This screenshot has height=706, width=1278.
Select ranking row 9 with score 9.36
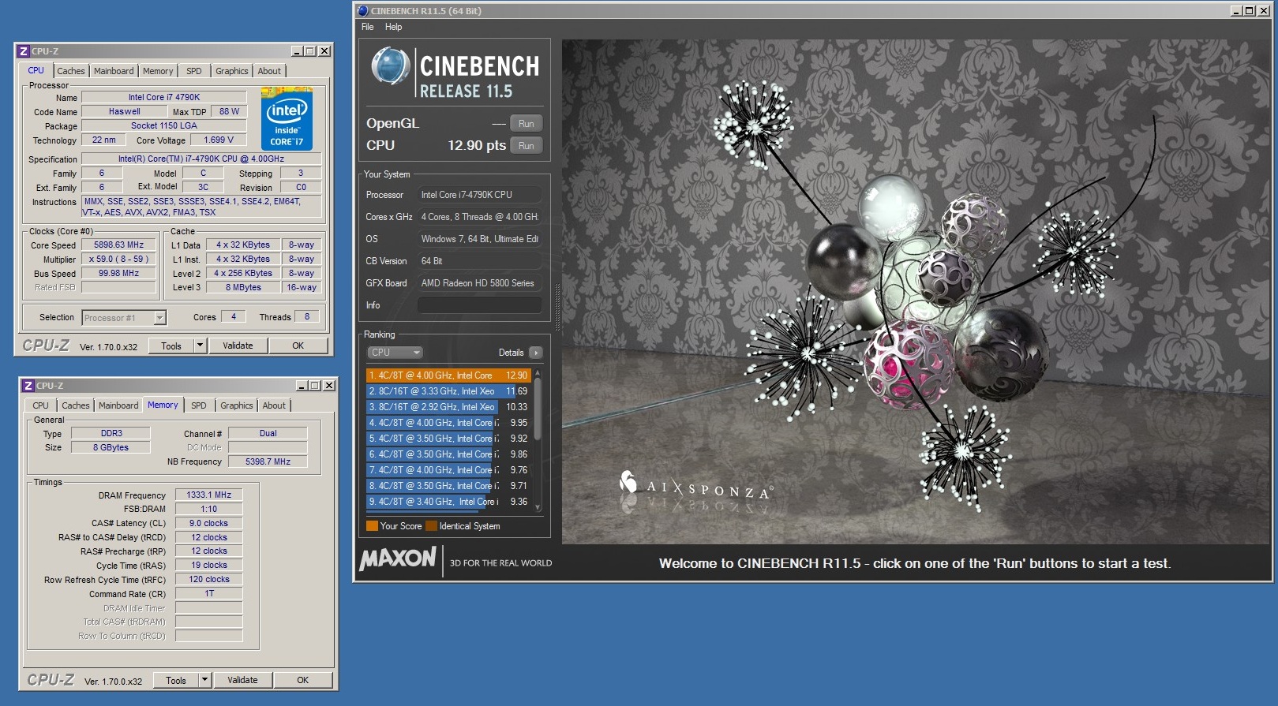448,502
